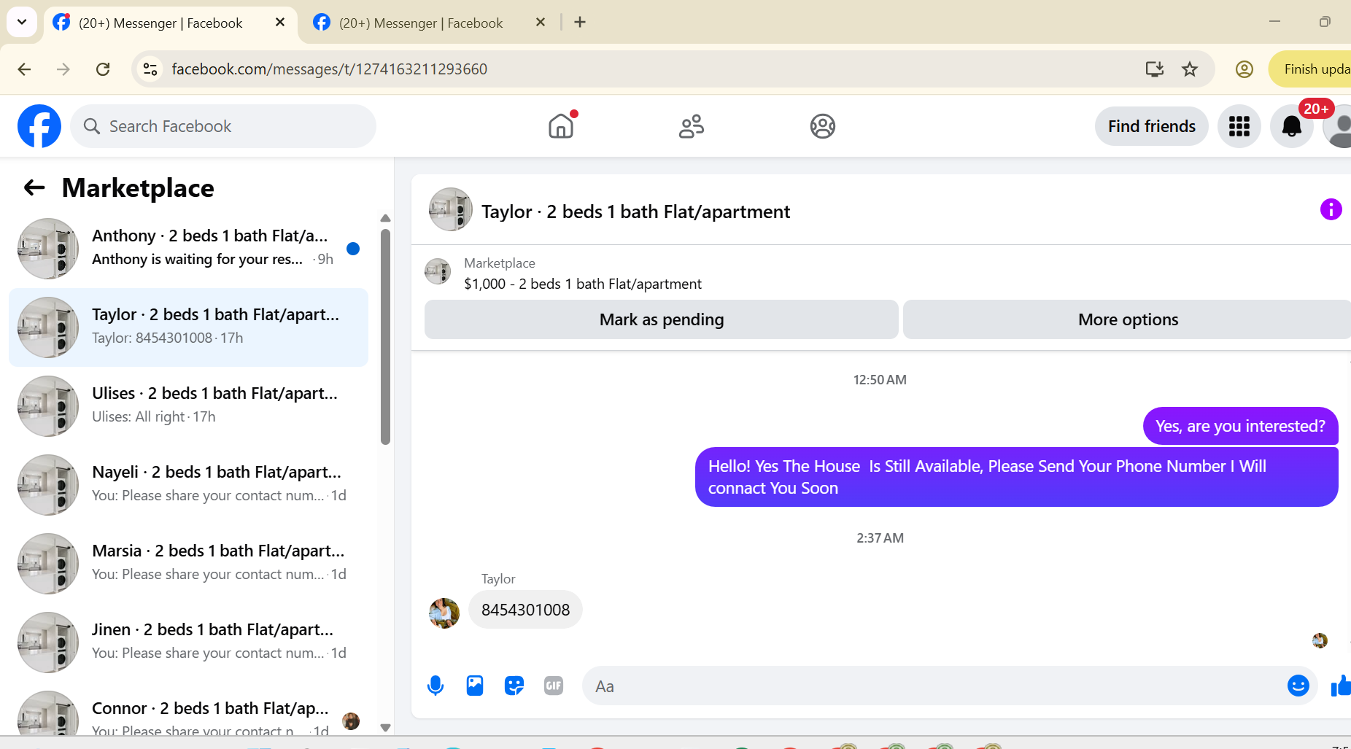Click the address bar URL
The image size is (1351, 749).
330,69
